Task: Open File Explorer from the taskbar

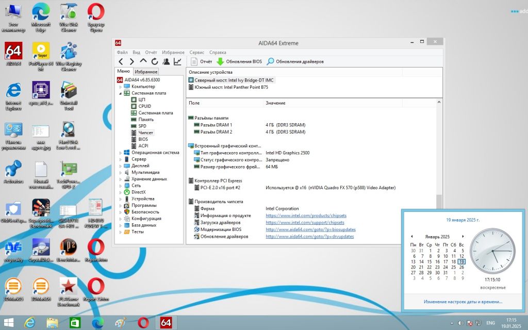Action: pos(52,323)
